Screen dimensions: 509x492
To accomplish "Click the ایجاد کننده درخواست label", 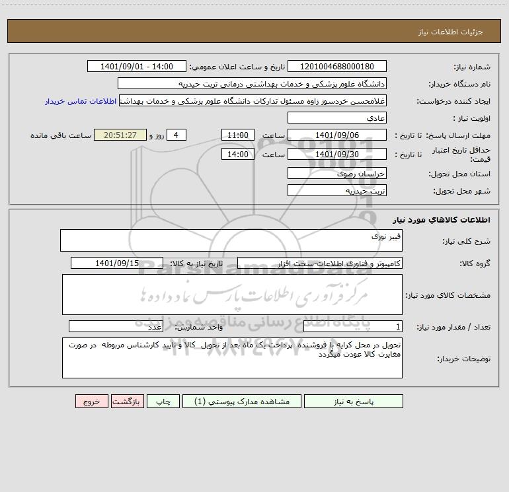I will (453, 101).
